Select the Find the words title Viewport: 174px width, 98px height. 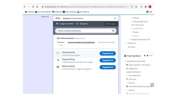click(69, 53)
